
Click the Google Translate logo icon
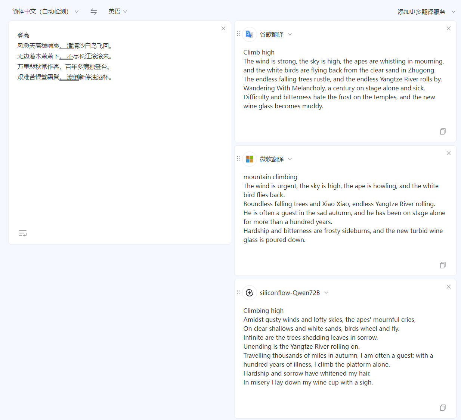point(250,34)
